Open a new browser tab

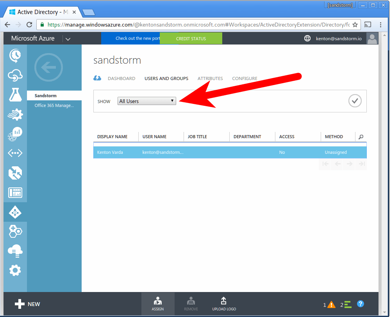(89, 12)
